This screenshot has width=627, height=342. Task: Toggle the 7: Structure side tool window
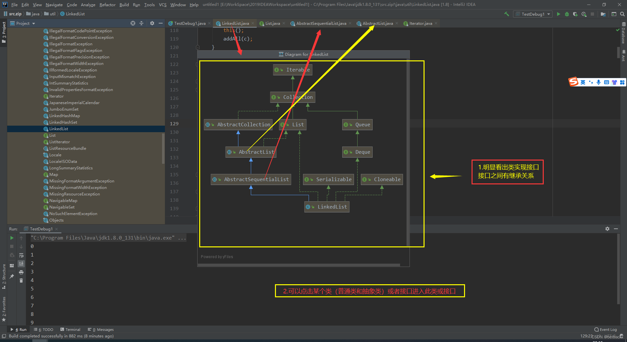pyautogui.click(x=4, y=276)
